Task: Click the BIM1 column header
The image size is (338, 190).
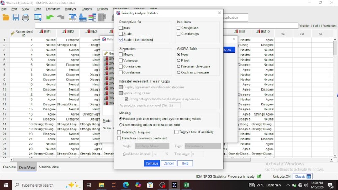Action: [45, 31]
